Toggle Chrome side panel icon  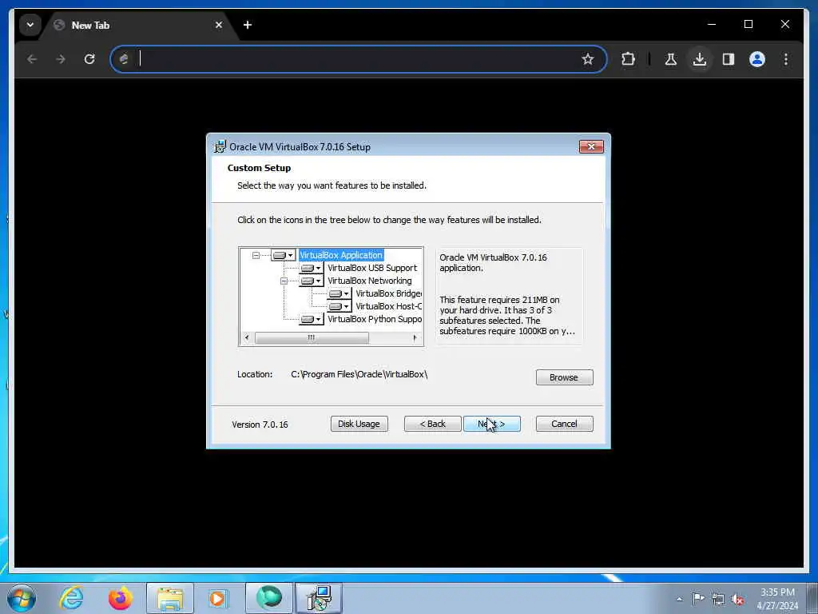pos(729,59)
